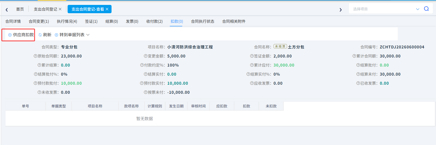The height and width of the screenshot is (145, 436).
Task: Click the 单号 column header
Action: [x=25, y=106]
